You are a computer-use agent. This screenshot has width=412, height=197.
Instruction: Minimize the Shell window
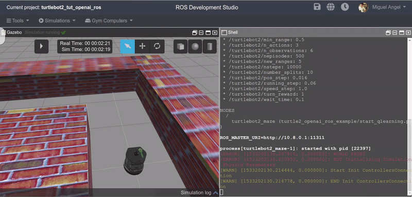395,32
